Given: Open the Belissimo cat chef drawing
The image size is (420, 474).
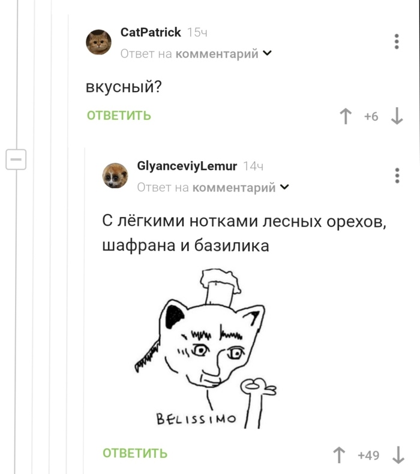Looking at the screenshot, I should (x=205, y=348).
